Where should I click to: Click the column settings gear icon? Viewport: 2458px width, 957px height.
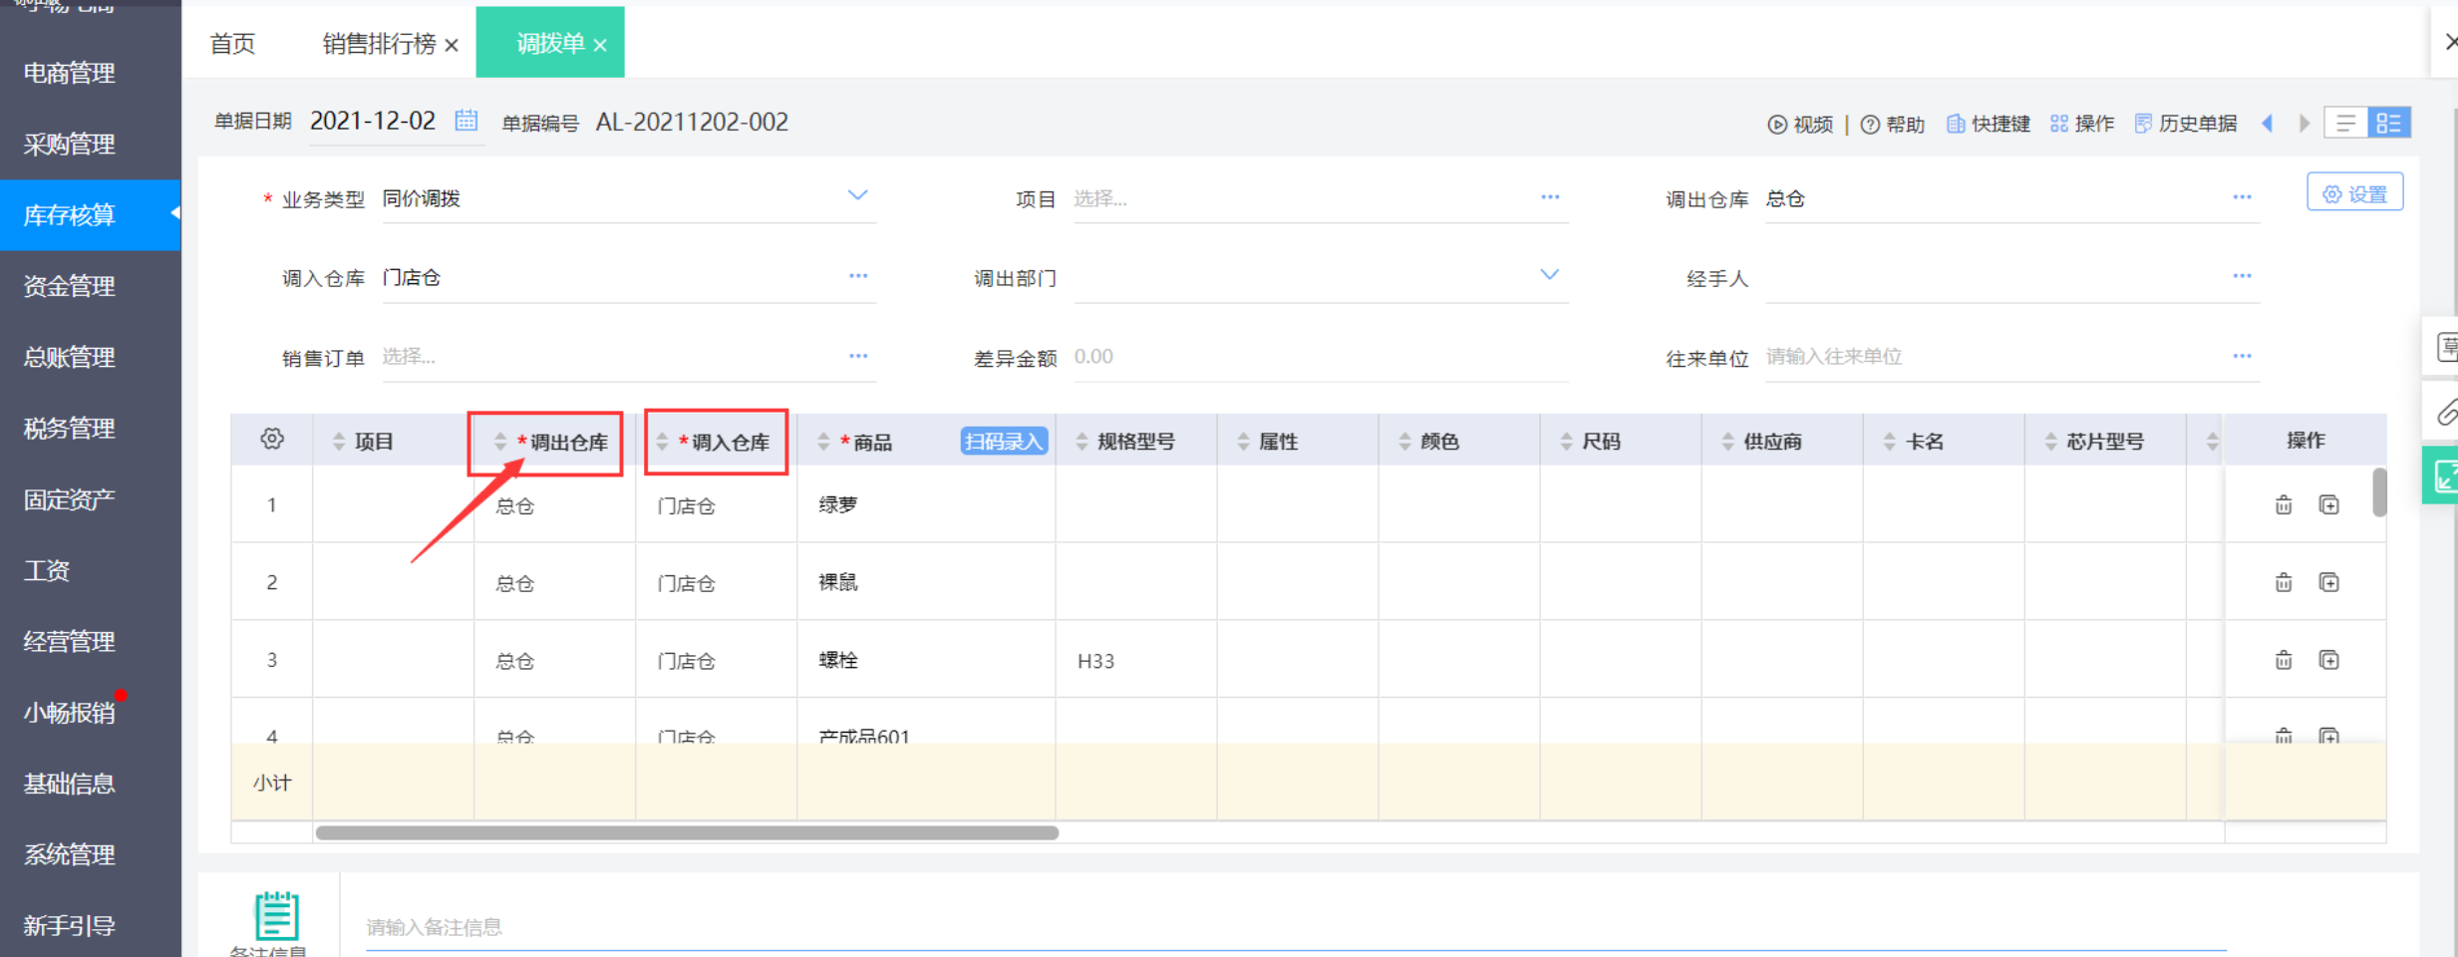272,440
